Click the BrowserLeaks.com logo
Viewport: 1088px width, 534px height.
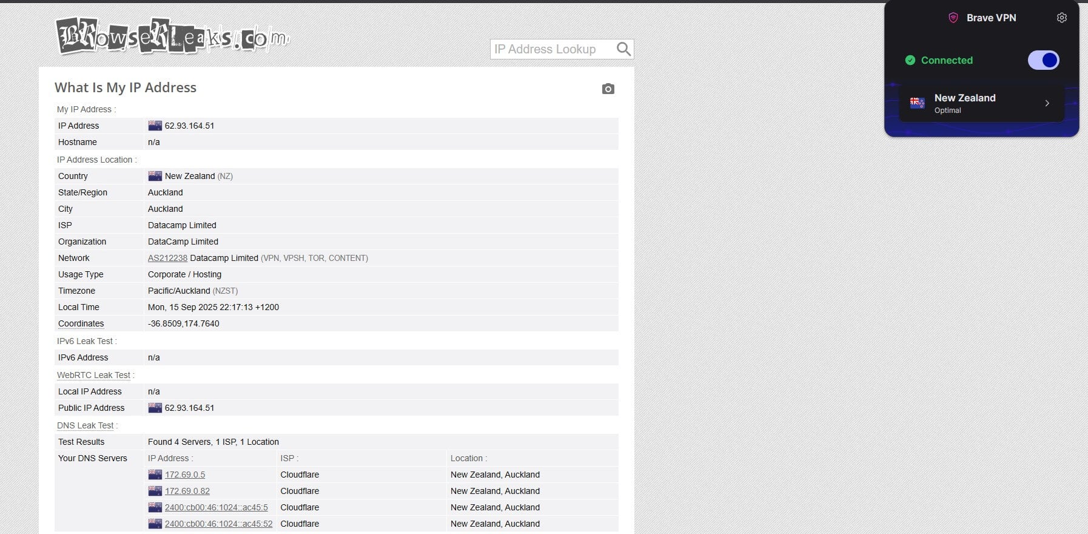[173, 36]
